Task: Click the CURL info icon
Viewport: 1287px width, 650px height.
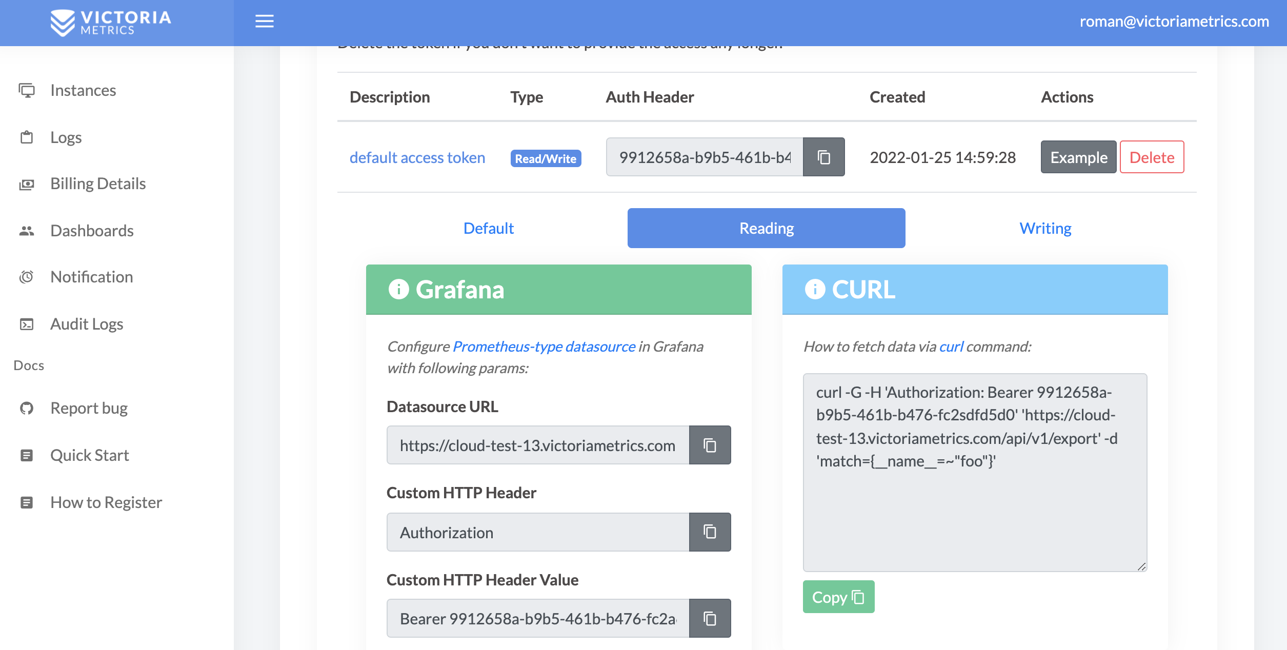Action: pyautogui.click(x=815, y=289)
